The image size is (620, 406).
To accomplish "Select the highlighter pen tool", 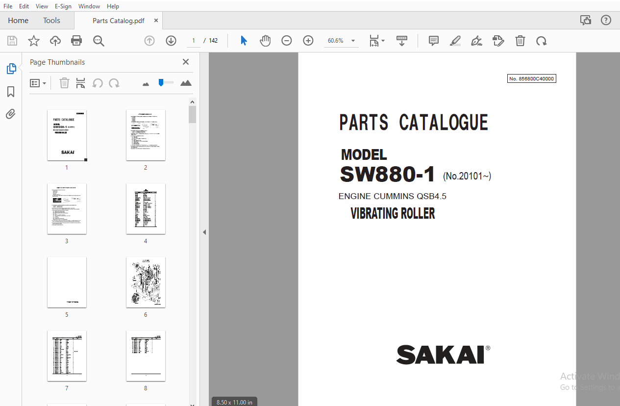I will (x=455, y=41).
